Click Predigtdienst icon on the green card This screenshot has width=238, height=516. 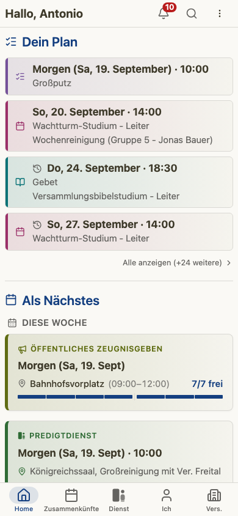[22, 436]
